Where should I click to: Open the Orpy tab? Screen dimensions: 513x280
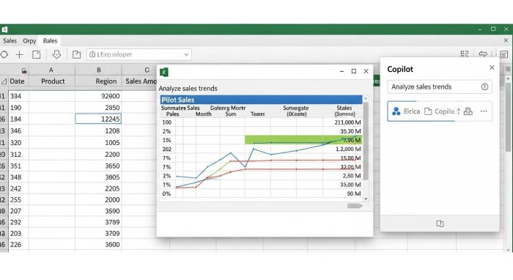click(29, 41)
